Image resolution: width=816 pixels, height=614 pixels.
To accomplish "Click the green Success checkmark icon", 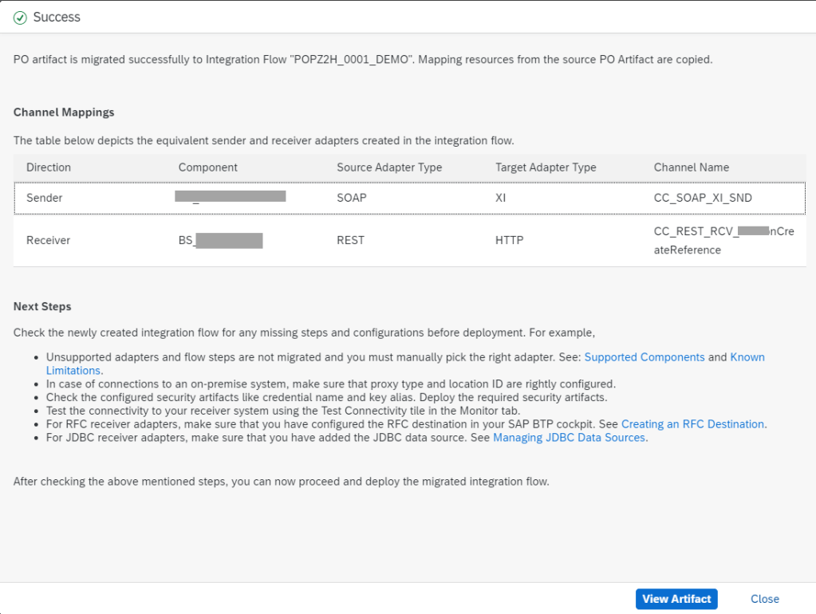I will click(20, 18).
